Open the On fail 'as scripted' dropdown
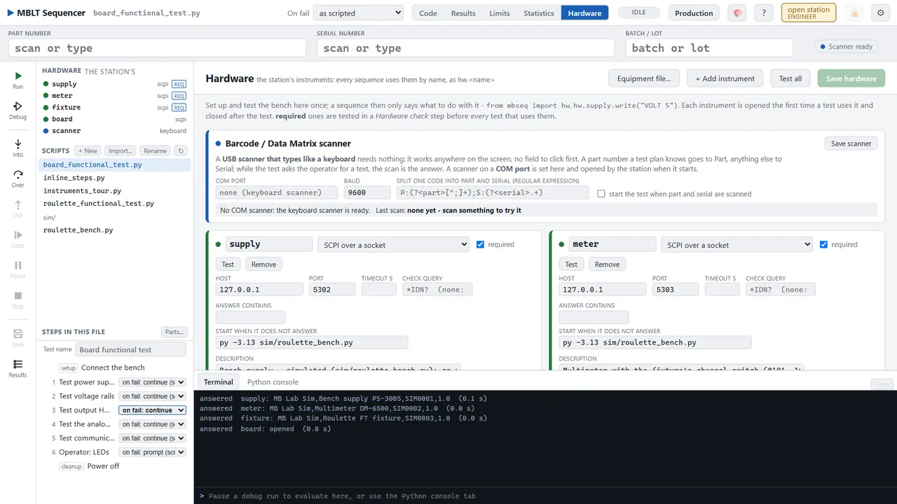The height and width of the screenshot is (504, 897). click(x=359, y=13)
